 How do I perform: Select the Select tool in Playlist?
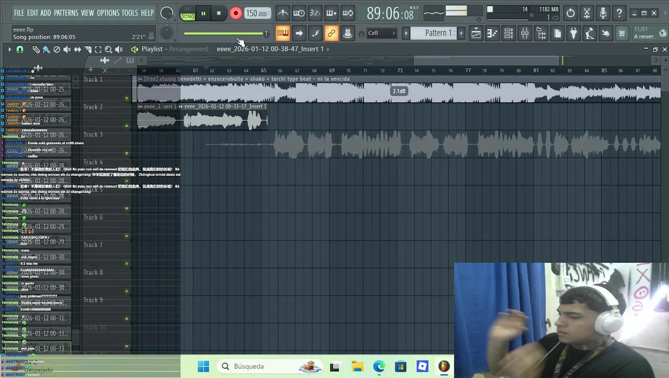[98, 49]
